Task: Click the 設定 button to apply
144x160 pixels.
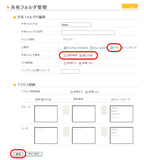Action: pyautogui.click(x=18, y=154)
